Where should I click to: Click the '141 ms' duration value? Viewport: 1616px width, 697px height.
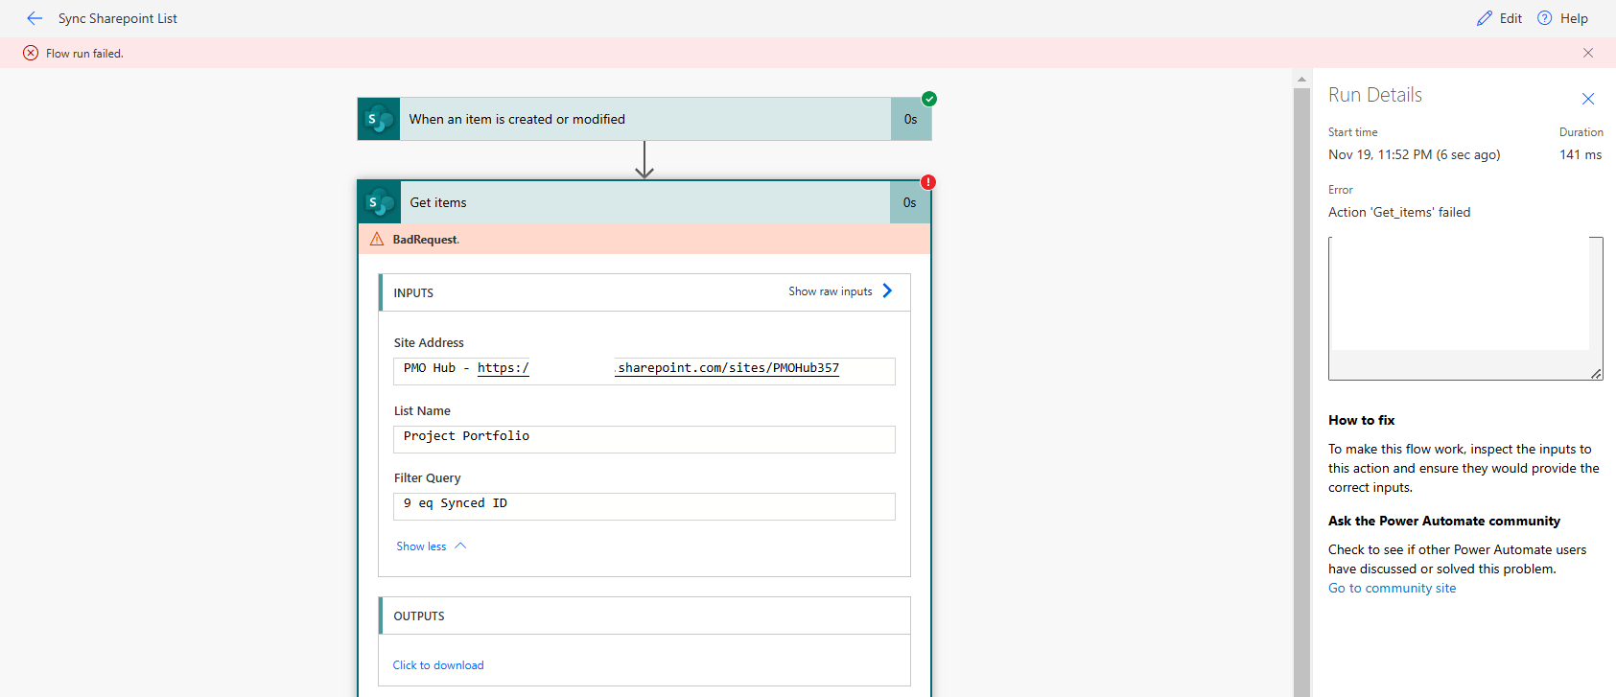click(1581, 154)
